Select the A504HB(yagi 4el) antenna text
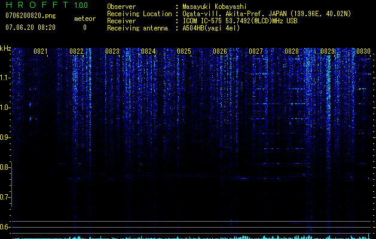Image resolution: width=376 pixels, height=239 pixels. pos(211,28)
